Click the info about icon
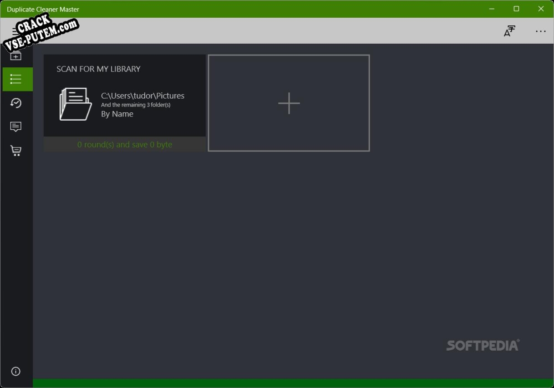This screenshot has width=554, height=388. [x=16, y=372]
